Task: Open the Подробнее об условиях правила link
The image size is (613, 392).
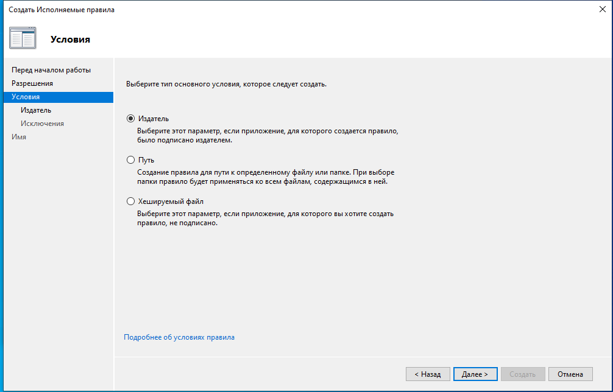Action: [179, 337]
